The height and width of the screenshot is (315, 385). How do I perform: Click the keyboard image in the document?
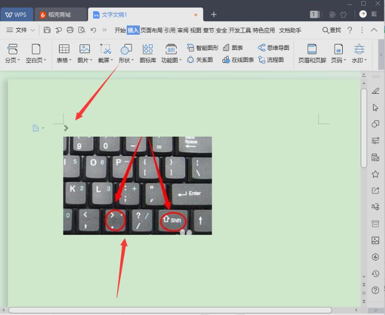click(138, 185)
